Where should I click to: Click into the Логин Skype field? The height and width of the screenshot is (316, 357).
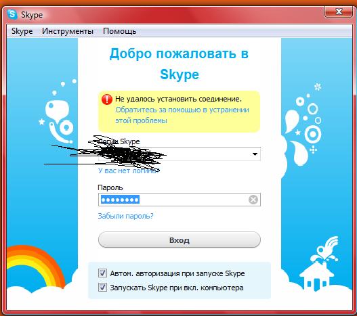tap(180, 154)
